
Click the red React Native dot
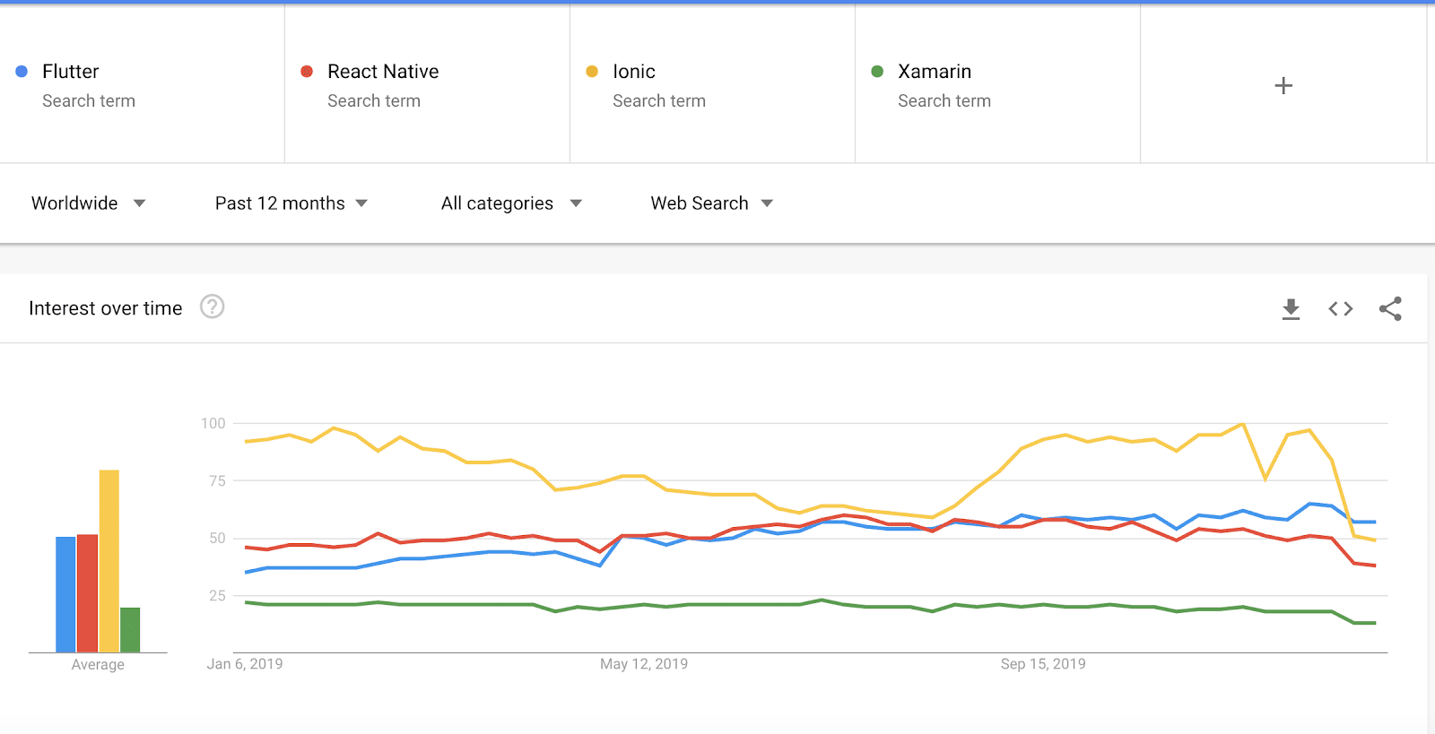pyautogui.click(x=307, y=72)
